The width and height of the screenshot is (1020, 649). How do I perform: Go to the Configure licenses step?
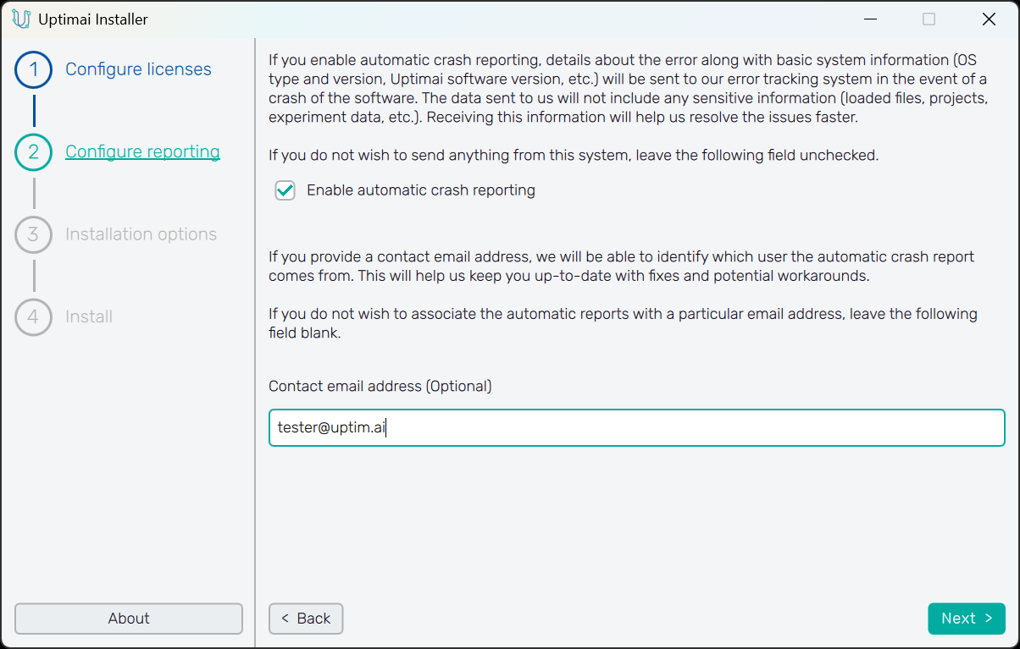(x=138, y=69)
